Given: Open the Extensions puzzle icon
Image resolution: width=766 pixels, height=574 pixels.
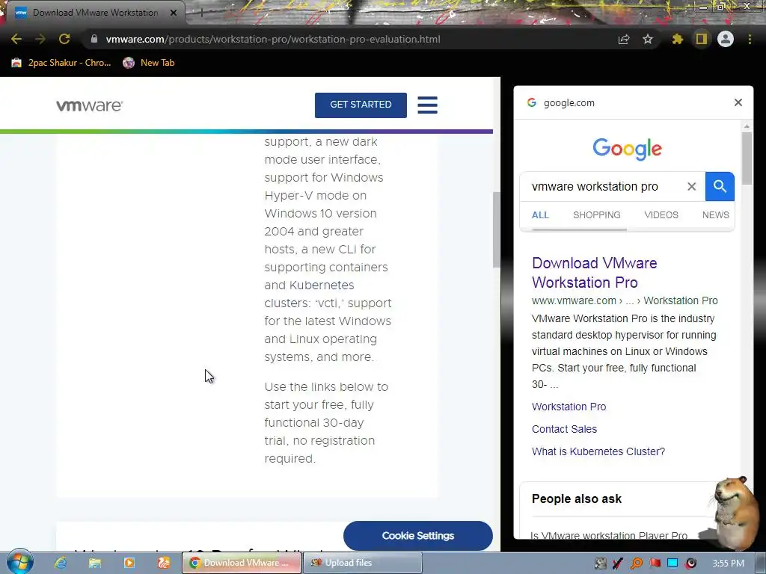Looking at the screenshot, I should pyautogui.click(x=677, y=39).
